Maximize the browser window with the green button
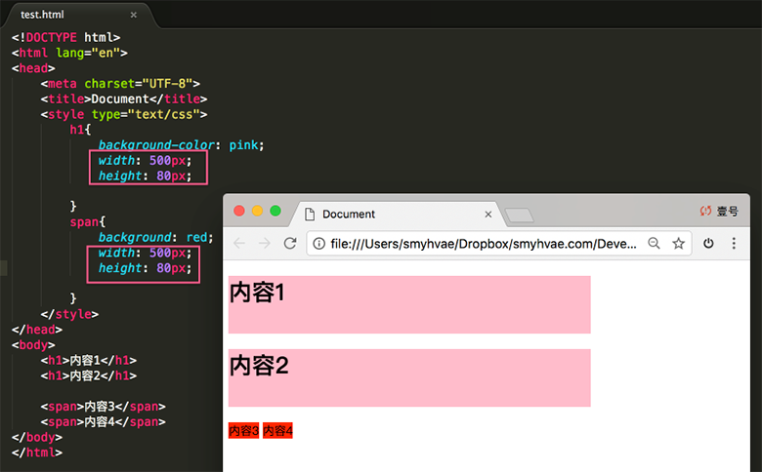Screen dimensions: 762x472 pos(275,211)
